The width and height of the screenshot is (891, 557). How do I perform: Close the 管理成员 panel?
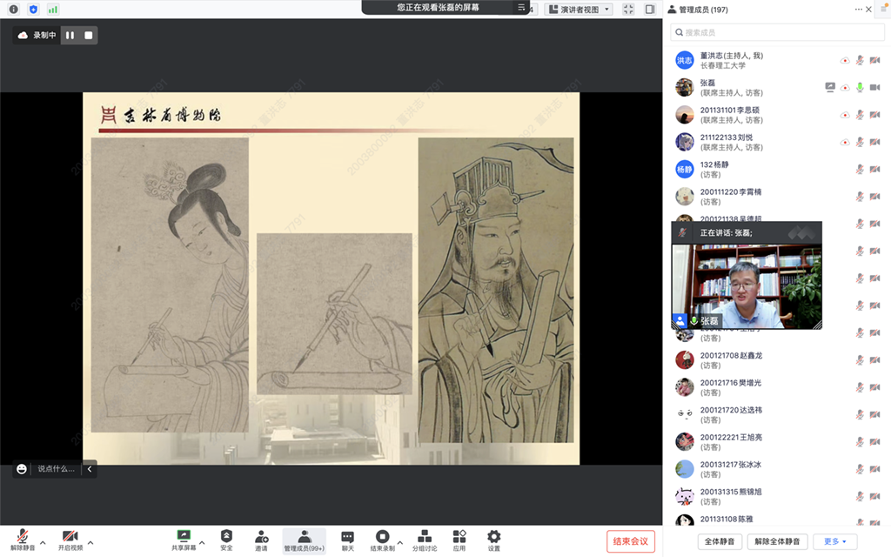pos(869,9)
